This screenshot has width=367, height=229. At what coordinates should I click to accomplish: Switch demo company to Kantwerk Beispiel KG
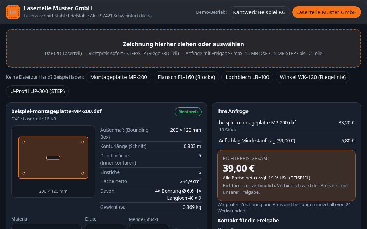259,12
